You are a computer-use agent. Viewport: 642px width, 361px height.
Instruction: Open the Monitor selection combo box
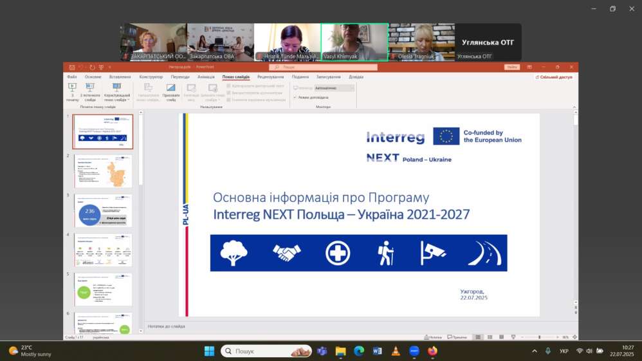pos(334,88)
